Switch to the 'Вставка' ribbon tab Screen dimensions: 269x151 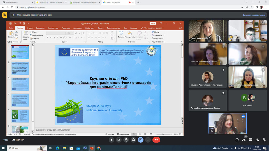click(29, 28)
